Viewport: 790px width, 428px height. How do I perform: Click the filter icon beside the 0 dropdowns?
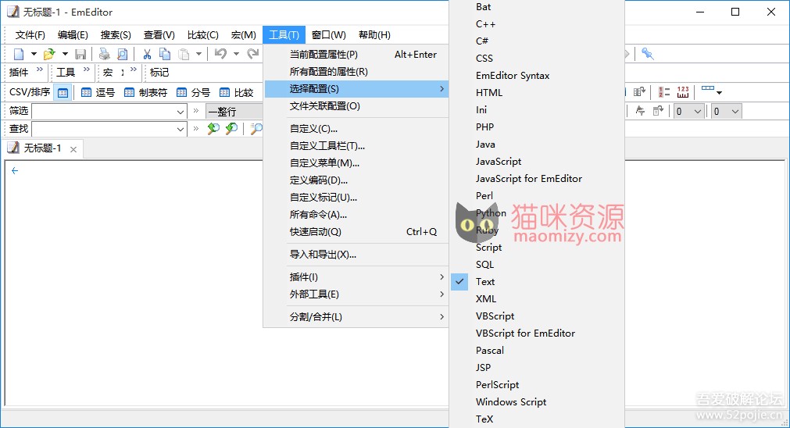[640, 111]
